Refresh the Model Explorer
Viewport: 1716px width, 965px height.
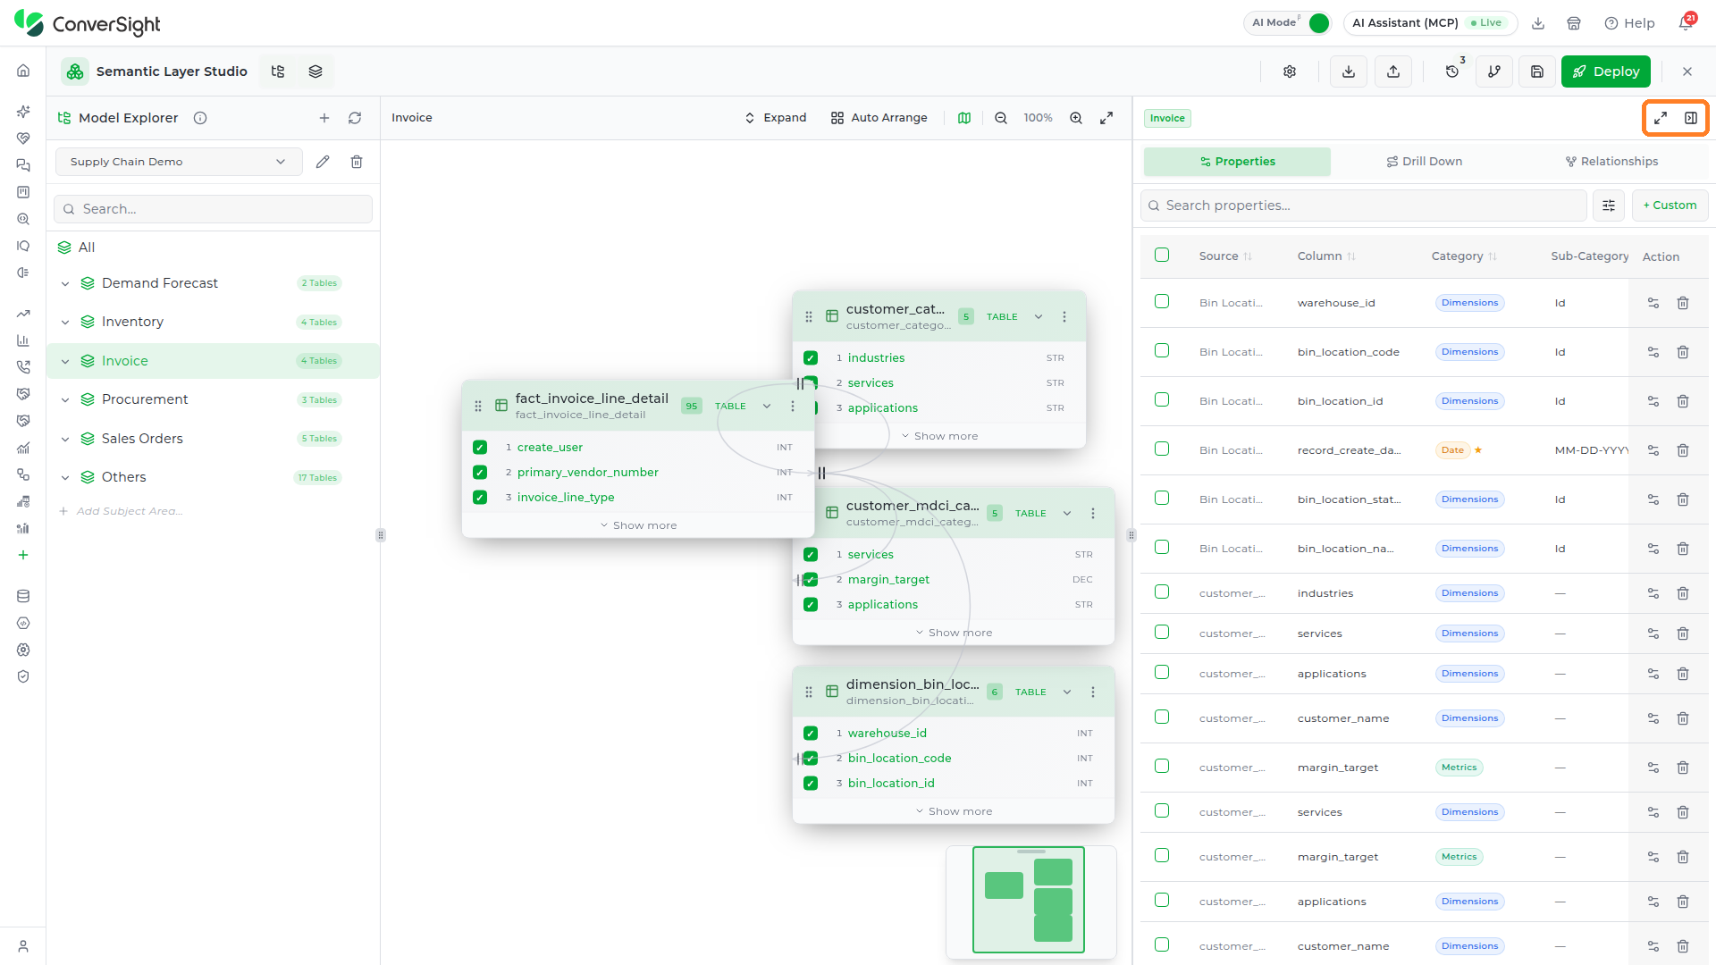click(x=355, y=118)
